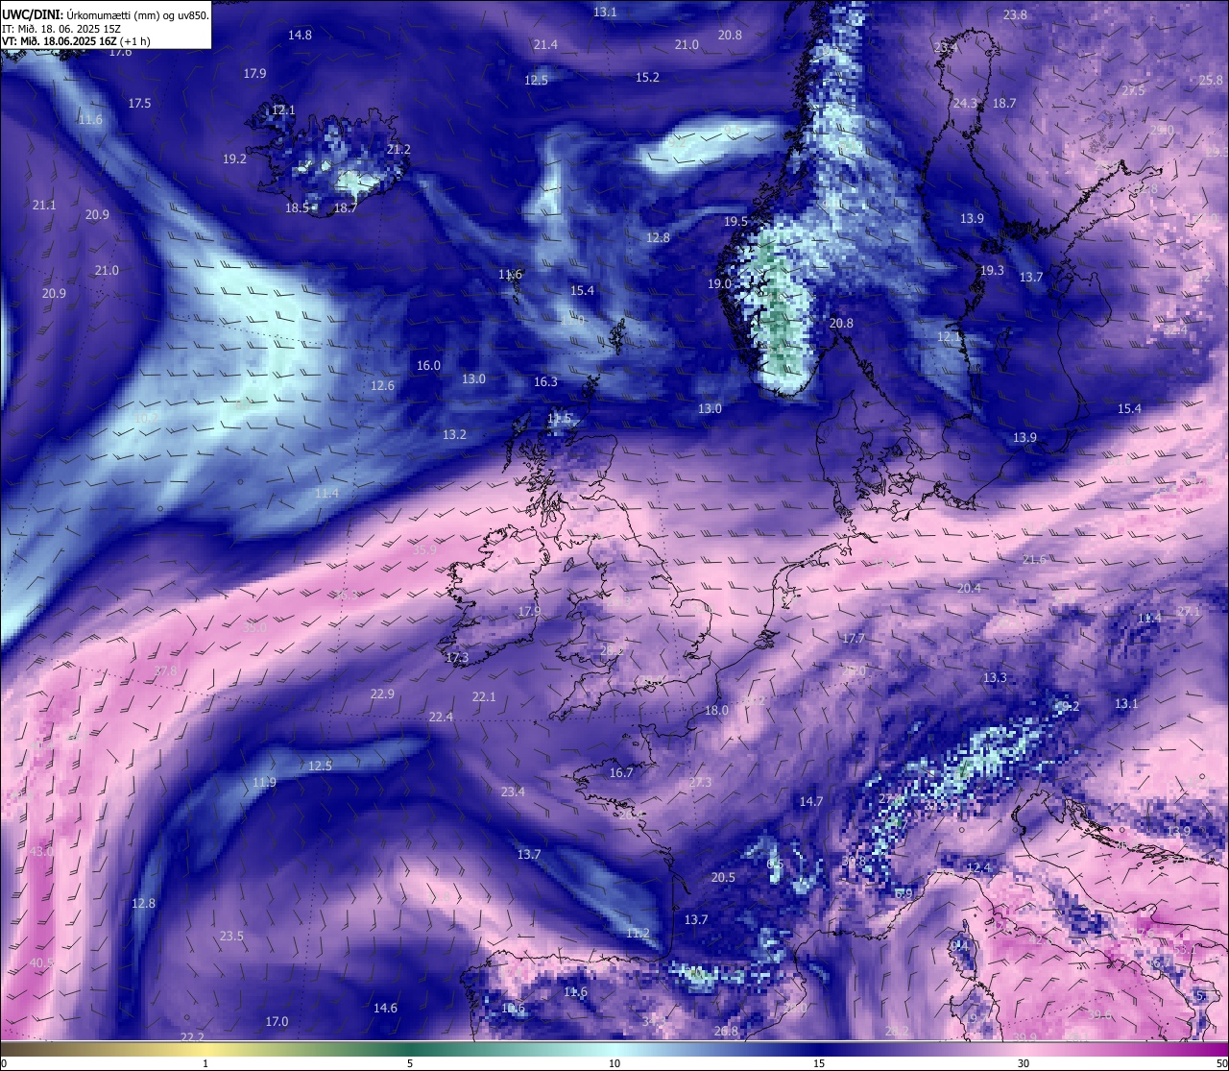Click the 17.5 value label
The height and width of the screenshot is (1071, 1229).
139,104
